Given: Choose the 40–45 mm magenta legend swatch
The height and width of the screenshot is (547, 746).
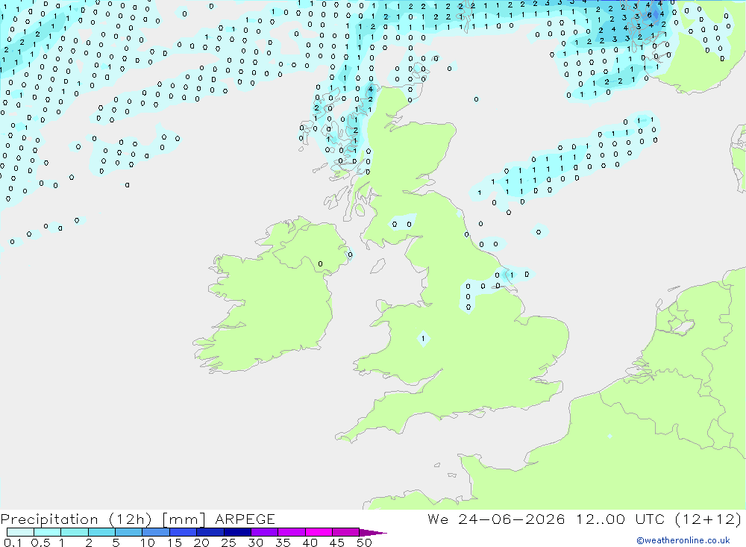Looking at the screenshot, I should coord(319,532).
